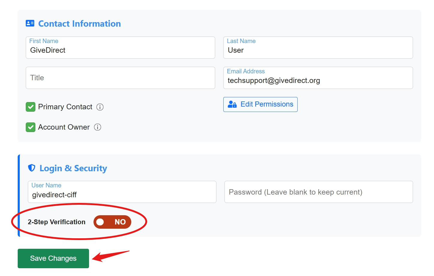Uncheck the Primary Contact checkbox
The width and height of the screenshot is (434, 276).
click(31, 107)
